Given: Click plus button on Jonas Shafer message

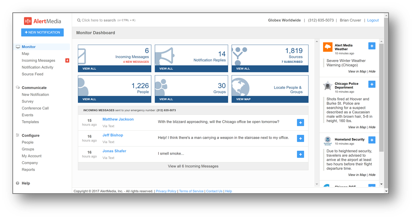Looking at the screenshot, I should coord(300,154).
